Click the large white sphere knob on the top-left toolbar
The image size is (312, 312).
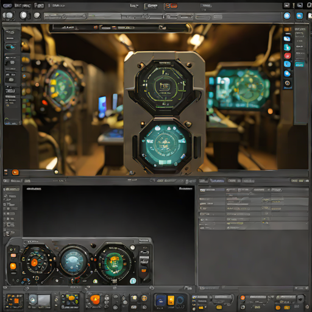click(x=23, y=15)
